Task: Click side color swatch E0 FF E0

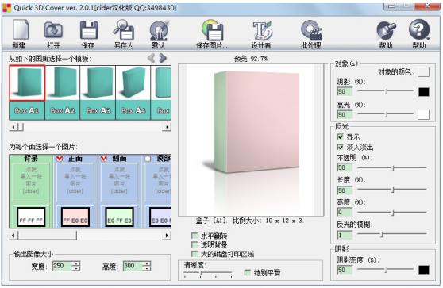Action: [120, 217]
